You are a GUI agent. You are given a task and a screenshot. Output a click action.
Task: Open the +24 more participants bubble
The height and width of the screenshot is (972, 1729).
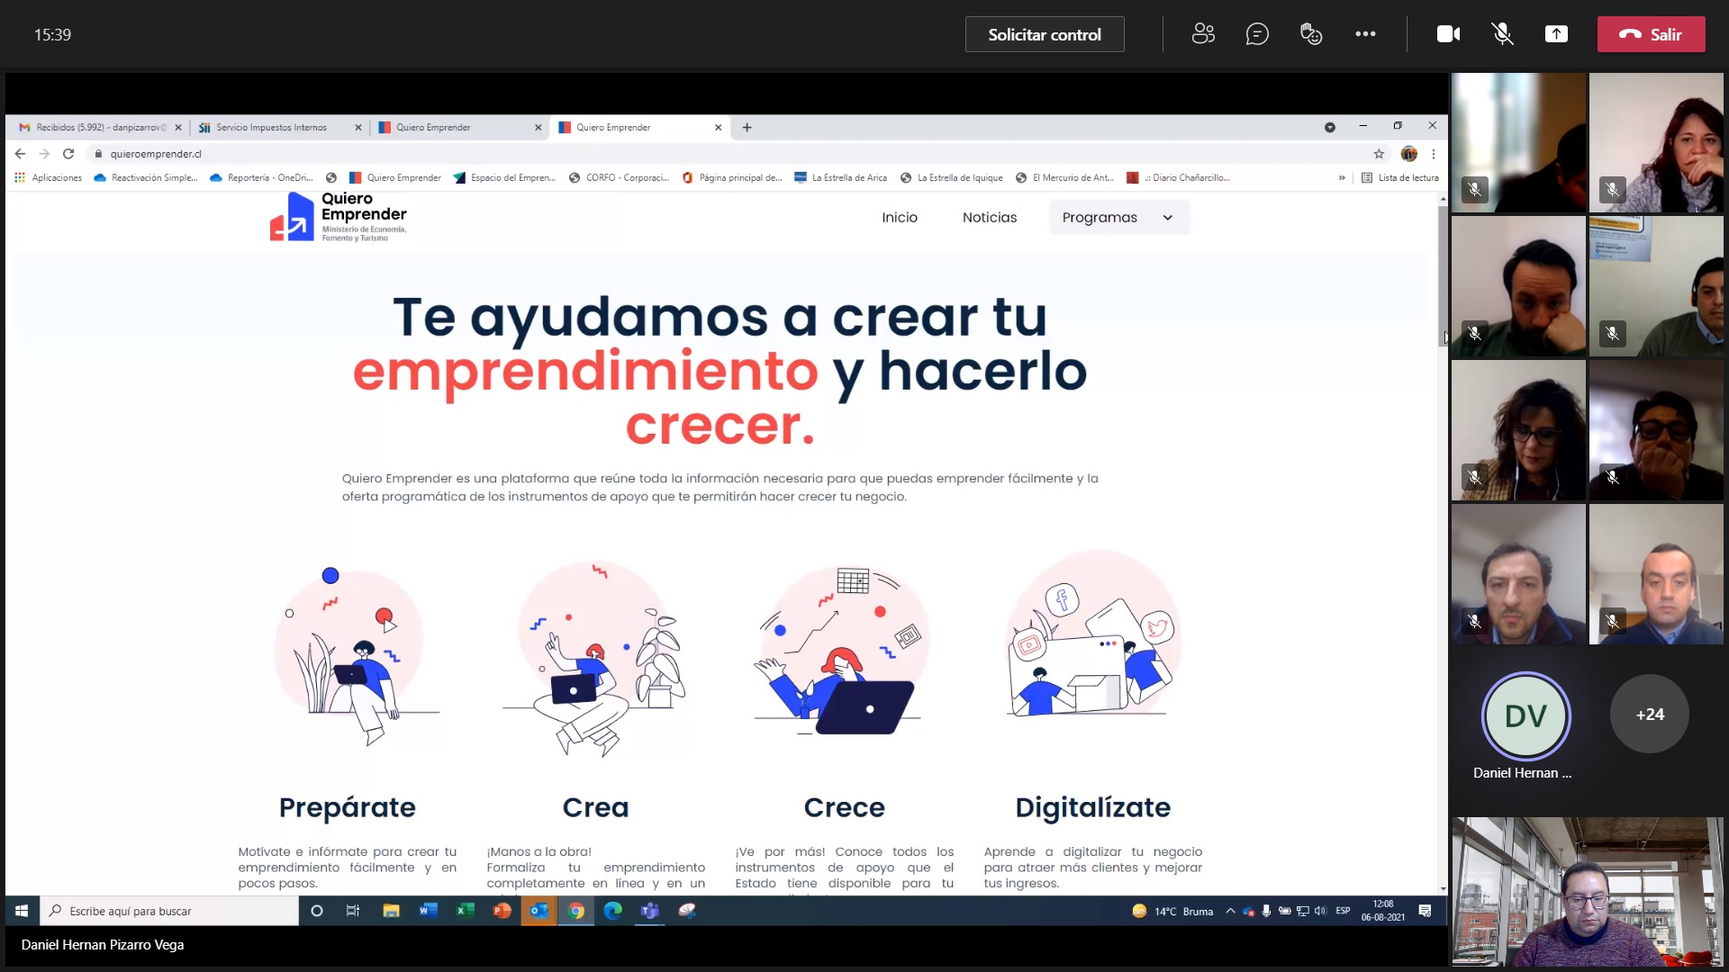(x=1650, y=715)
